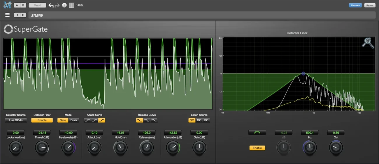379x164 pixels.
Task: Click the Hz value field showing 590.1
Action: [310, 133]
